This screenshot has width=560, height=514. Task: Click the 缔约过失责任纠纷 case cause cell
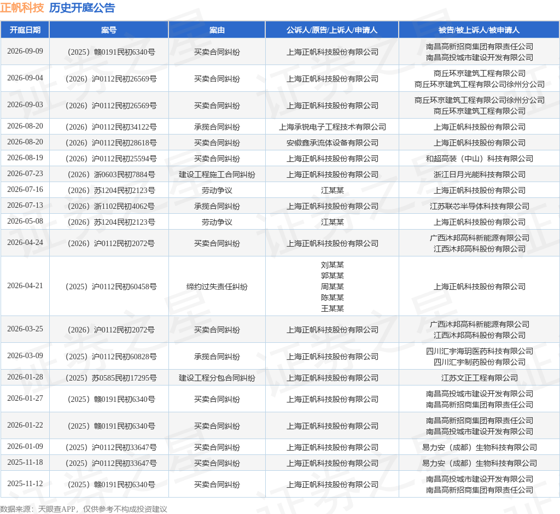click(x=217, y=287)
